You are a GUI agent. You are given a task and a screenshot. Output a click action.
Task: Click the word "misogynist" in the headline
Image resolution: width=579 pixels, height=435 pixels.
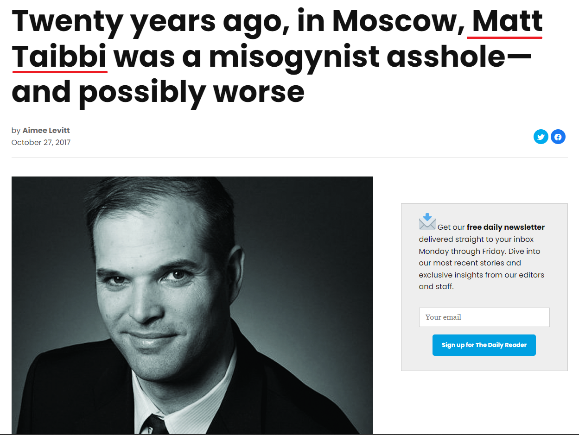292,57
